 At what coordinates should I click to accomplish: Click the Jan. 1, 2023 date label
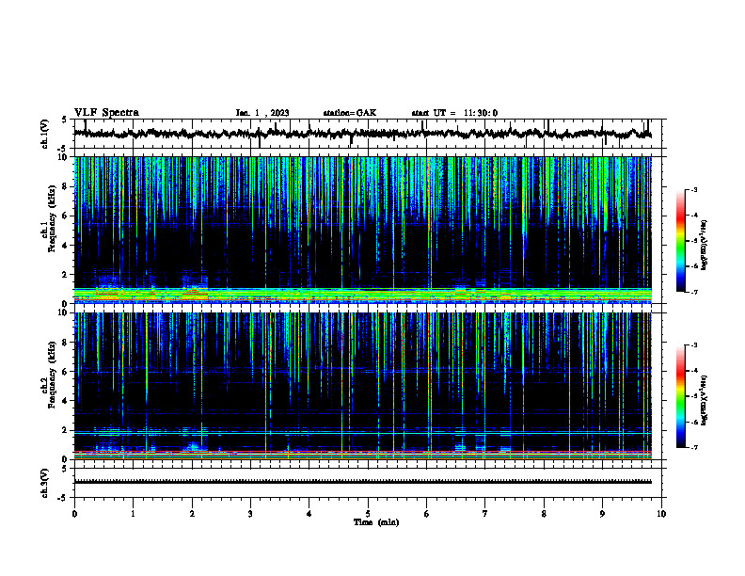(x=262, y=113)
